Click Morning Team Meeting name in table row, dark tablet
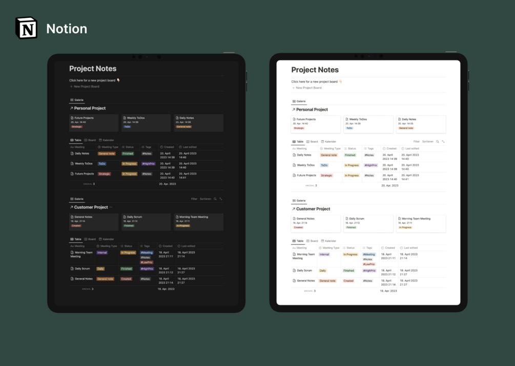Image resolution: width=515 pixels, height=366 pixels. 81,254
